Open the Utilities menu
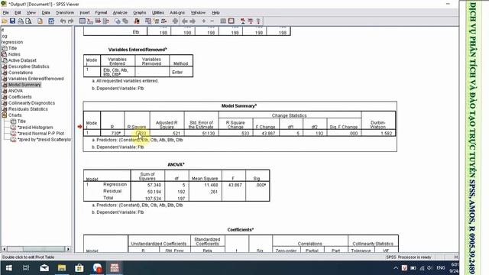 158,13
